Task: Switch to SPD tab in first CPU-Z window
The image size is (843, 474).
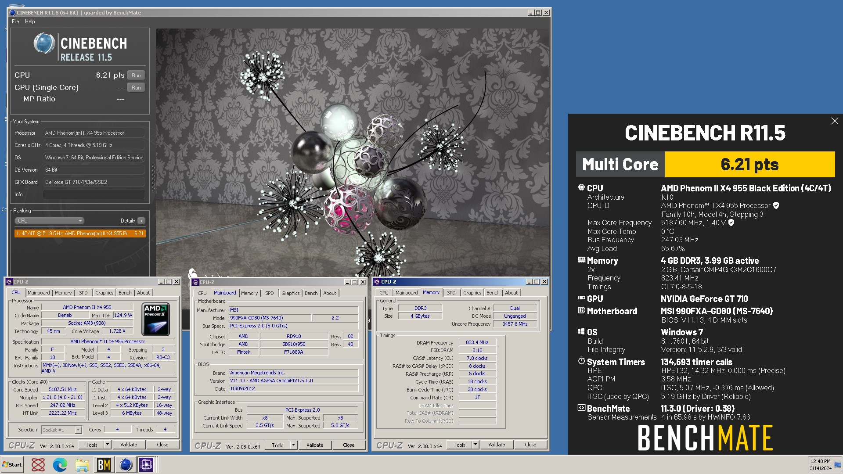Action: (83, 293)
